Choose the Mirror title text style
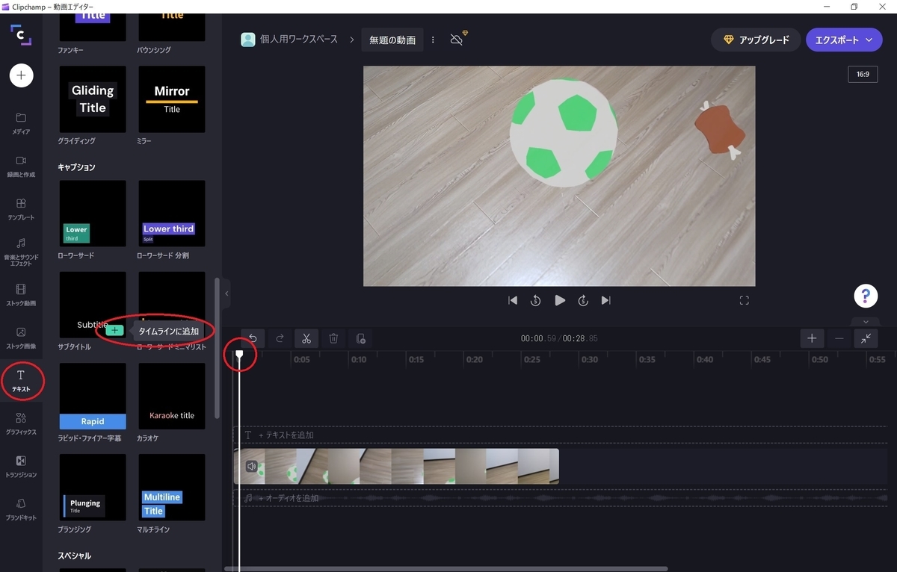897x572 pixels. pos(172,99)
